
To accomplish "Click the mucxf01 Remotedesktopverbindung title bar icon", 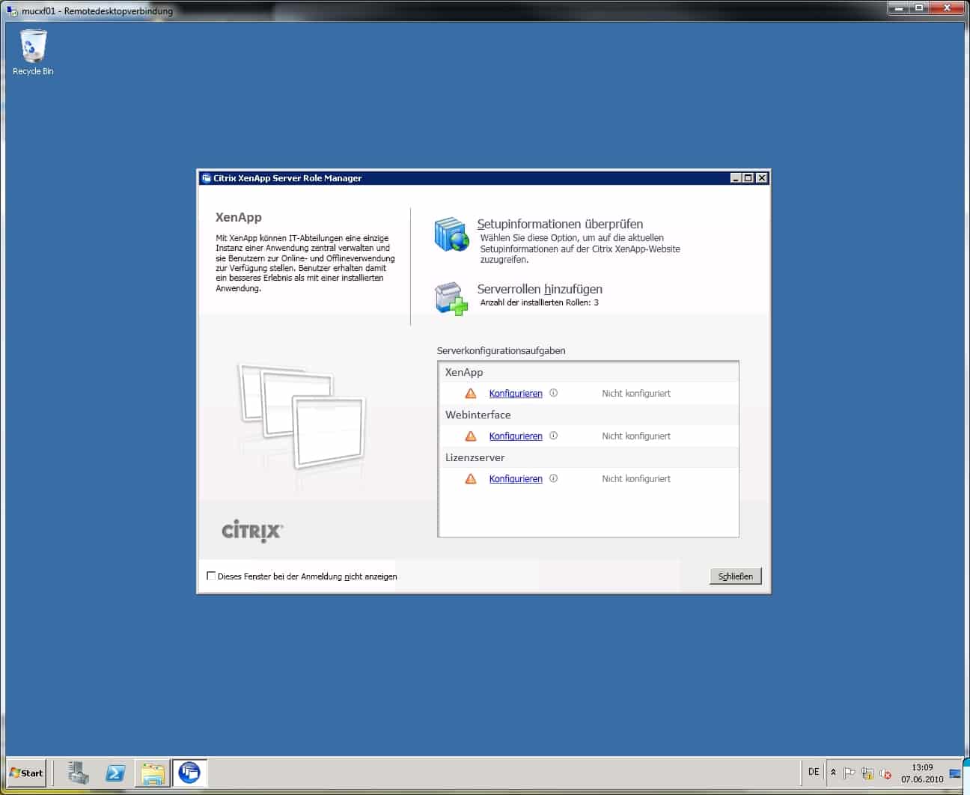I will 12,10.
